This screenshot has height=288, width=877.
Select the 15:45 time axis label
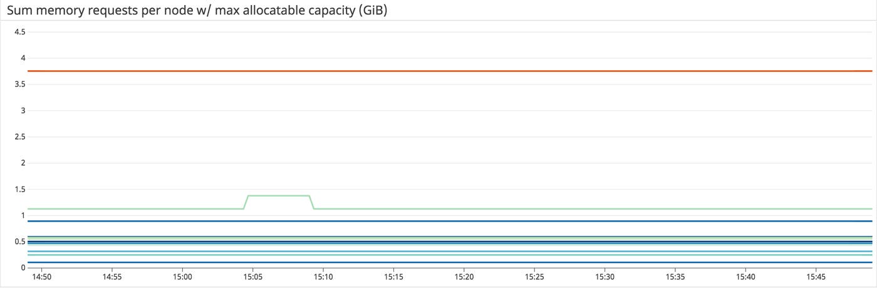(x=816, y=276)
